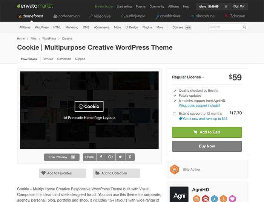Viewport: 264px width, 202px height.
Task: Click the Buy Now button
Action: (207, 146)
